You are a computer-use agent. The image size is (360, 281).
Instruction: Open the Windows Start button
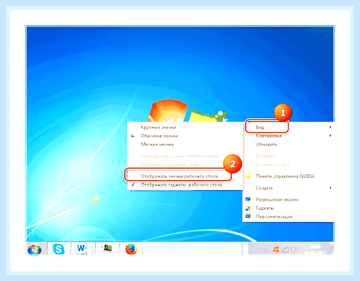pos(34,249)
